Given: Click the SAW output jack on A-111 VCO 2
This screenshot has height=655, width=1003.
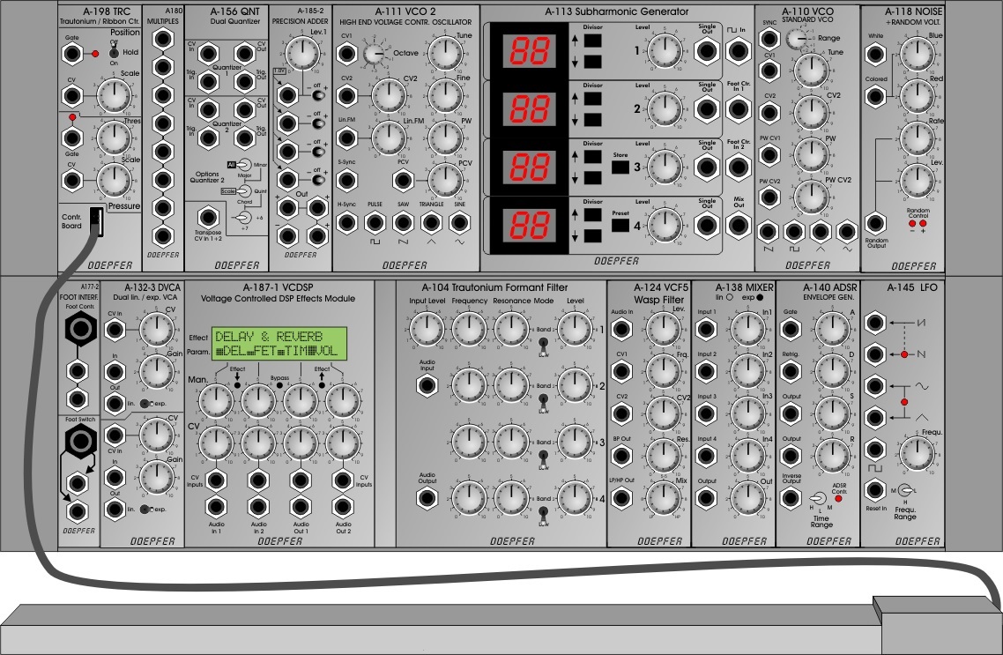Looking at the screenshot, I should 405,221.
